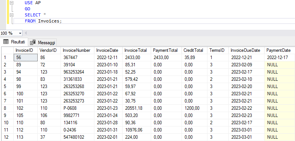Open the Risultati tab

14,42
